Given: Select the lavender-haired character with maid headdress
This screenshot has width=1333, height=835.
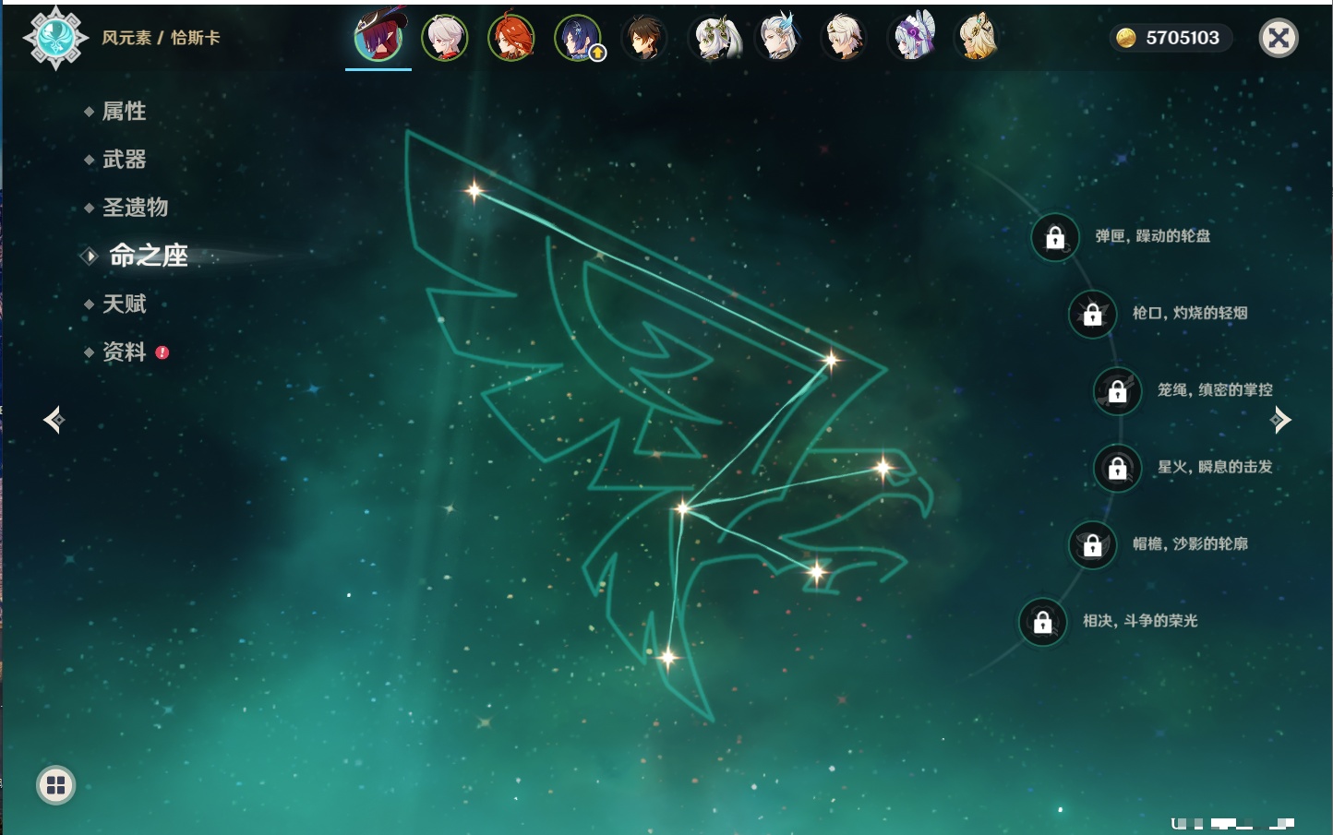Looking at the screenshot, I should click(912, 38).
